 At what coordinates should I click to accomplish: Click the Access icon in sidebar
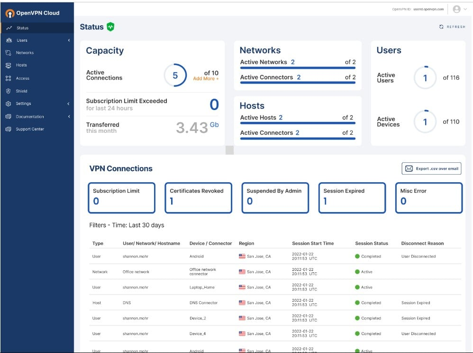tap(9, 78)
